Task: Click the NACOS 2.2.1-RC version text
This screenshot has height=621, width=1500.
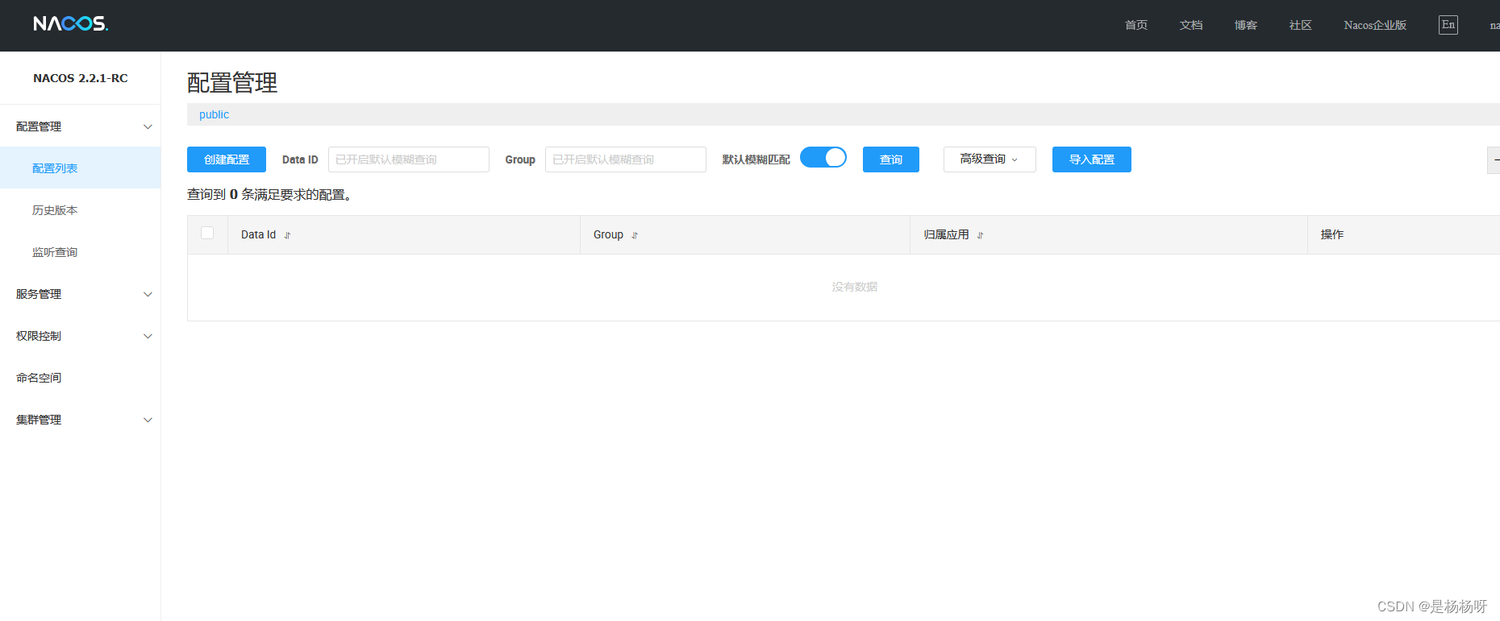Action: (x=81, y=78)
